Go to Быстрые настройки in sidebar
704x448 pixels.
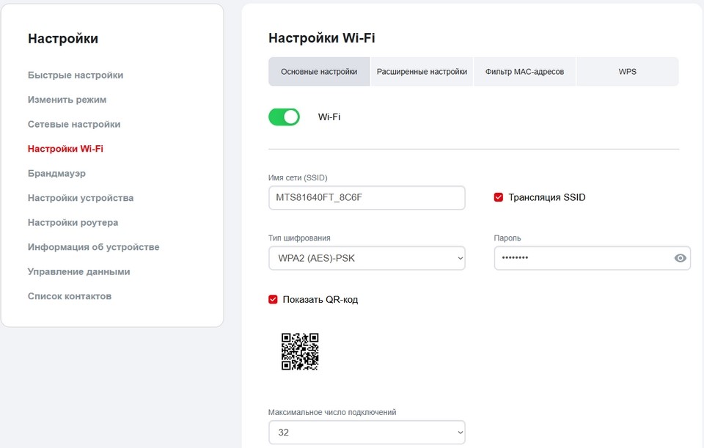point(76,75)
